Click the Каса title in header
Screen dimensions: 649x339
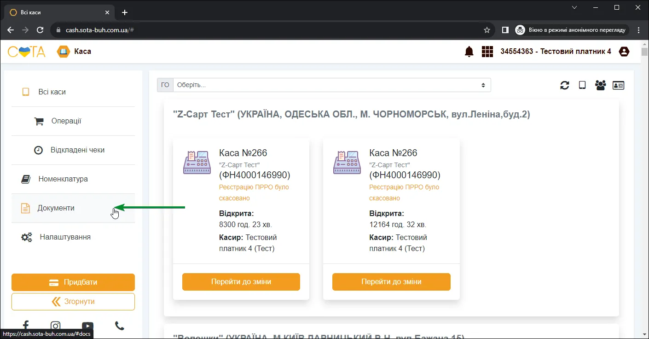[82, 52]
